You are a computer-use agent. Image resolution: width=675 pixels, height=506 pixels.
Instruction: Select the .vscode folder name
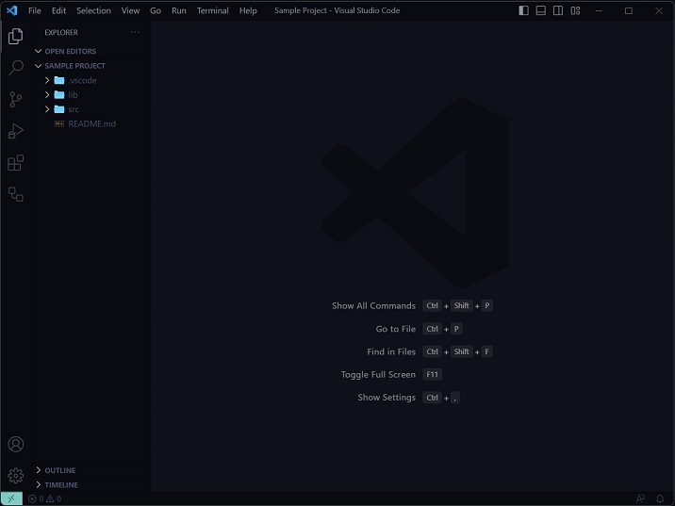(82, 80)
